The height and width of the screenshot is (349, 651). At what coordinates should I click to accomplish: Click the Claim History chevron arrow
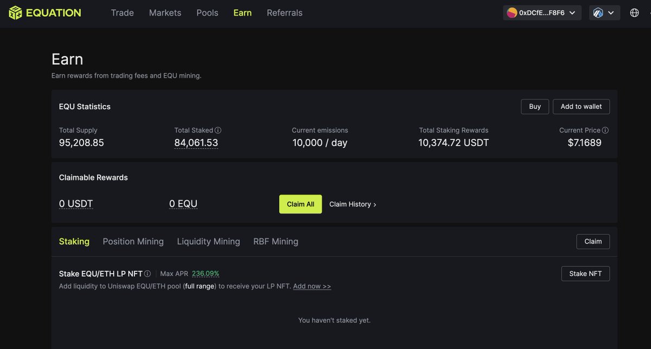click(x=375, y=205)
